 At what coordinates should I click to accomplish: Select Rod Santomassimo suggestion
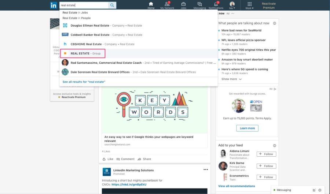coord(139,63)
